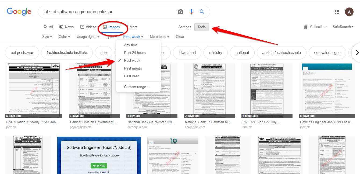Open the account avatar menu
The height and width of the screenshot is (174, 360).
[349, 12]
